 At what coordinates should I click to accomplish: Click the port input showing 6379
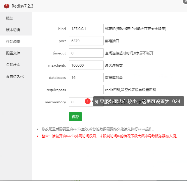coord(86,41)
